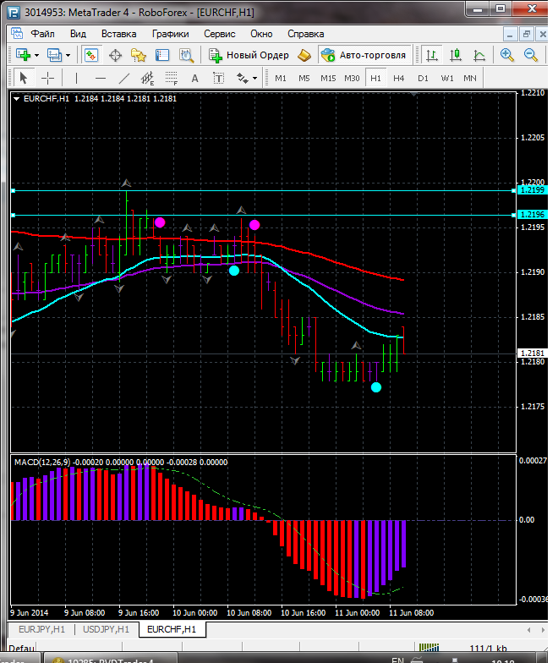This screenshot has height=663, width=558.
Task: Select the trendline drawing tool
Action: [x=124, y=78]
